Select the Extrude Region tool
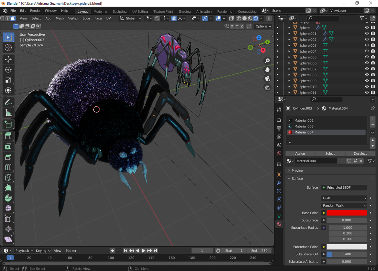Viewport: 378px width, 271px height. click(x=8, y=136)
